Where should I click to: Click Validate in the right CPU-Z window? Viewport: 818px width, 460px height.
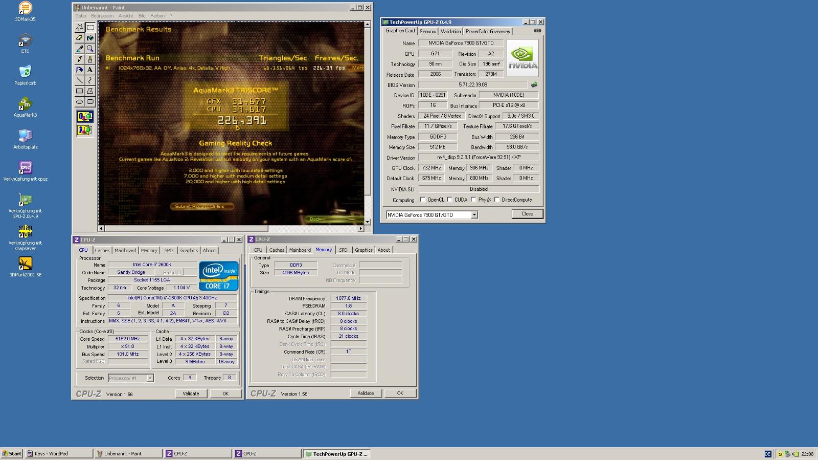point(366,393)
